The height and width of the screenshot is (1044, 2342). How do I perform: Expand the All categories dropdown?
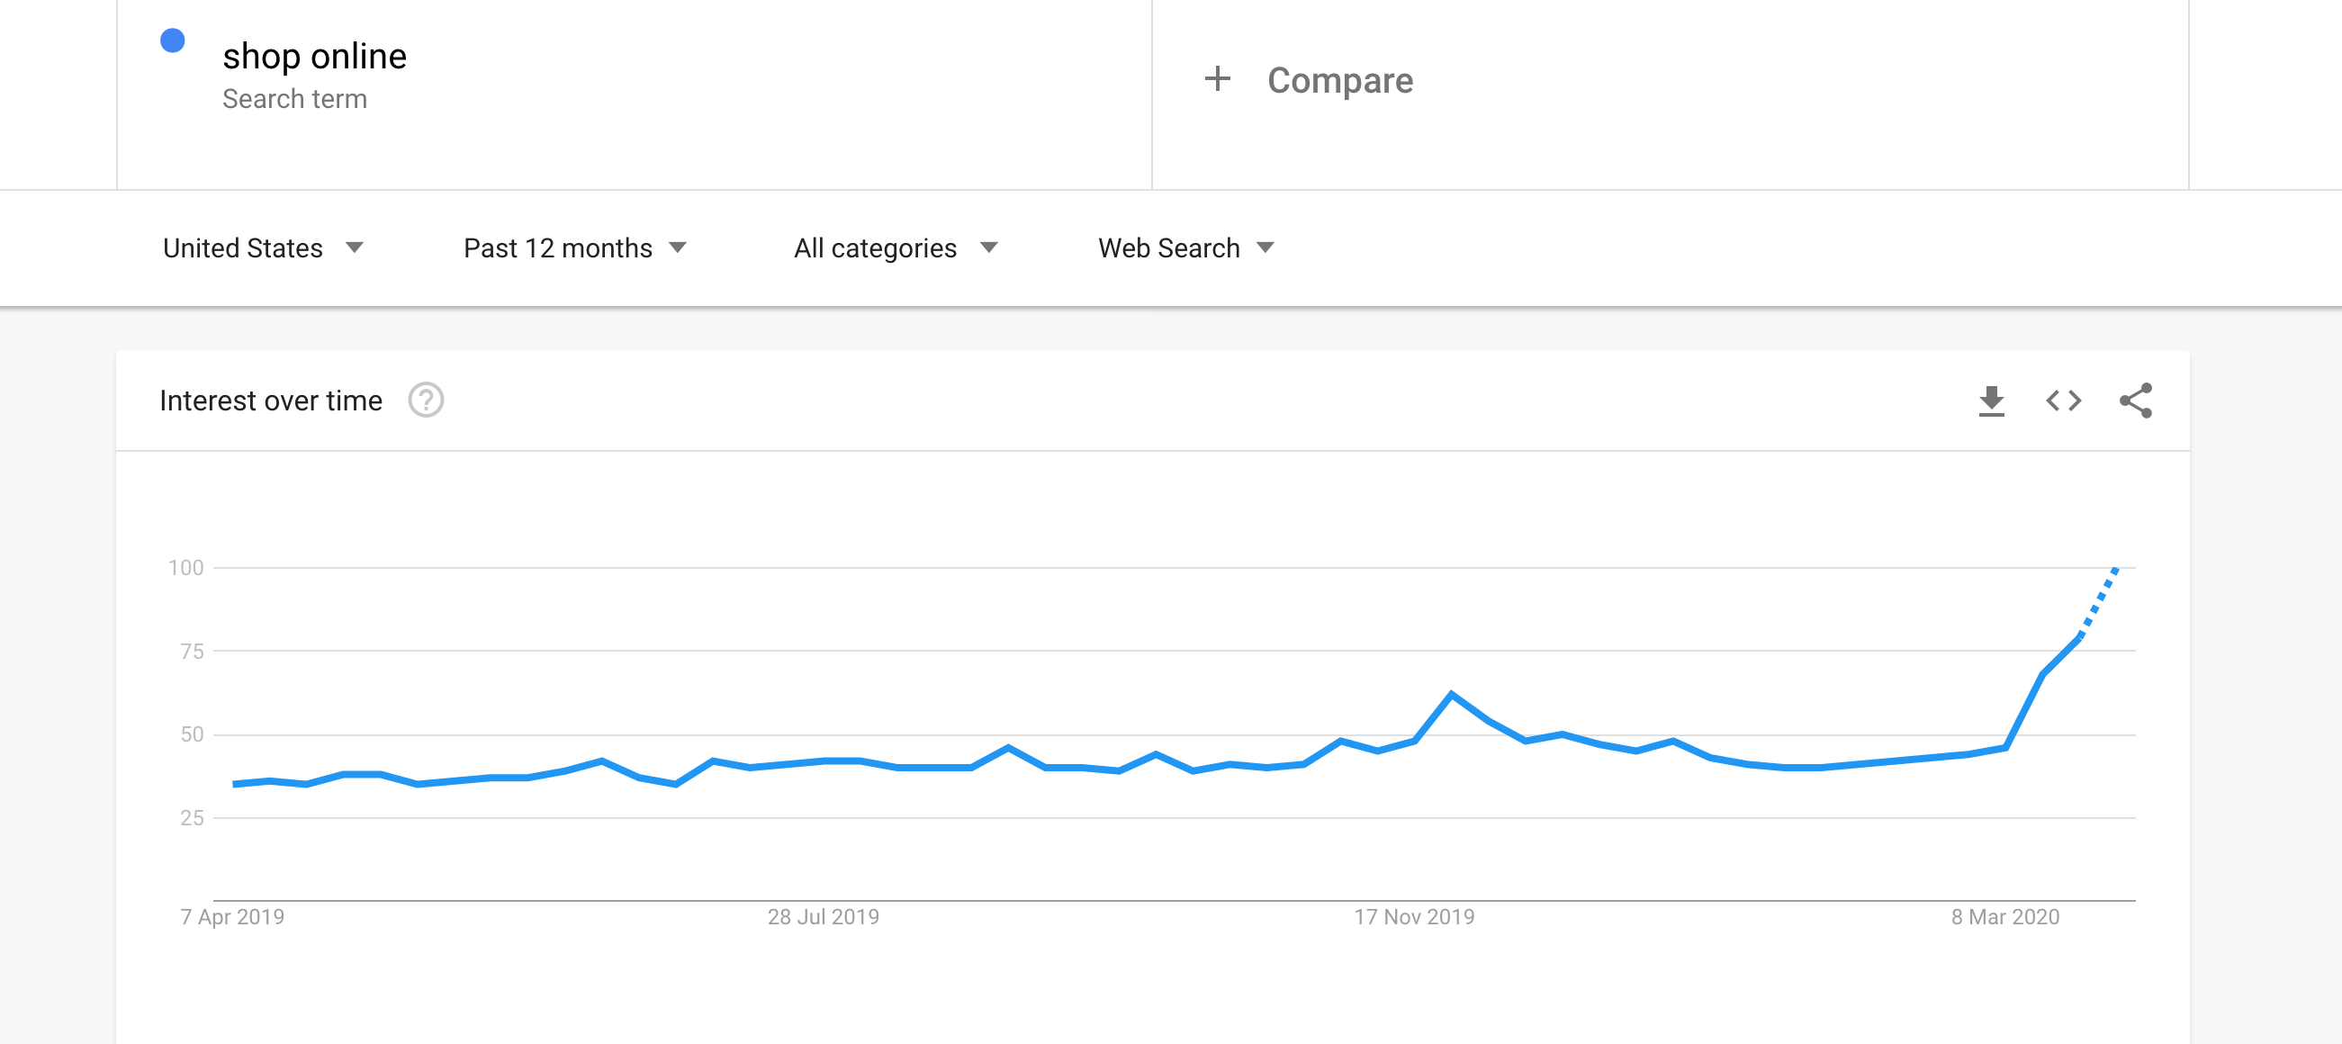(x=896, y=248)
